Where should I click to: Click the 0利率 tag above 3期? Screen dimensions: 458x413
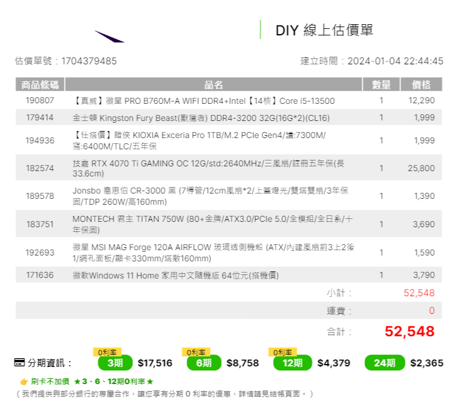(x=107, y=352)
